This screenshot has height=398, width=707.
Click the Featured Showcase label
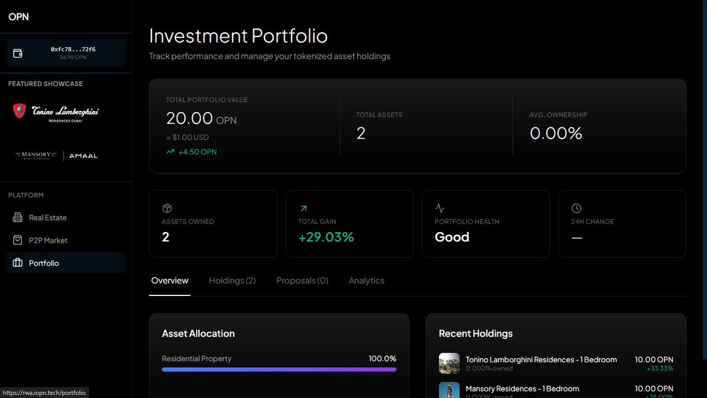pyautogui.click(x=45, y=84)
